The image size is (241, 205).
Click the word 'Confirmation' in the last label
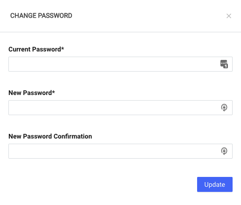point(73,136)
